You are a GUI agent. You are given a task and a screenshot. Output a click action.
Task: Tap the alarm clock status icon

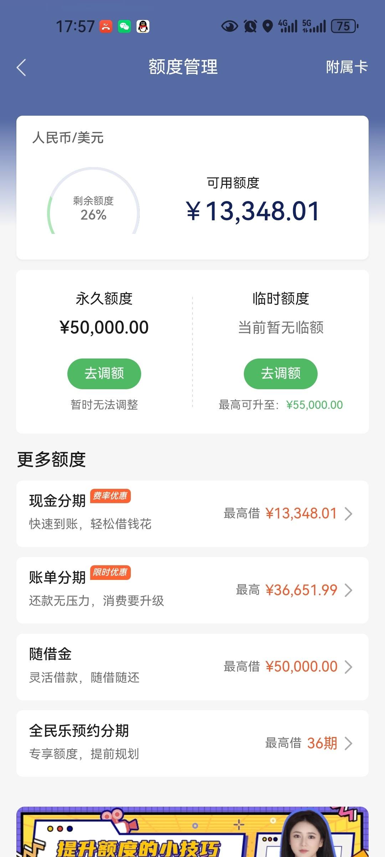tap(250, 26)
